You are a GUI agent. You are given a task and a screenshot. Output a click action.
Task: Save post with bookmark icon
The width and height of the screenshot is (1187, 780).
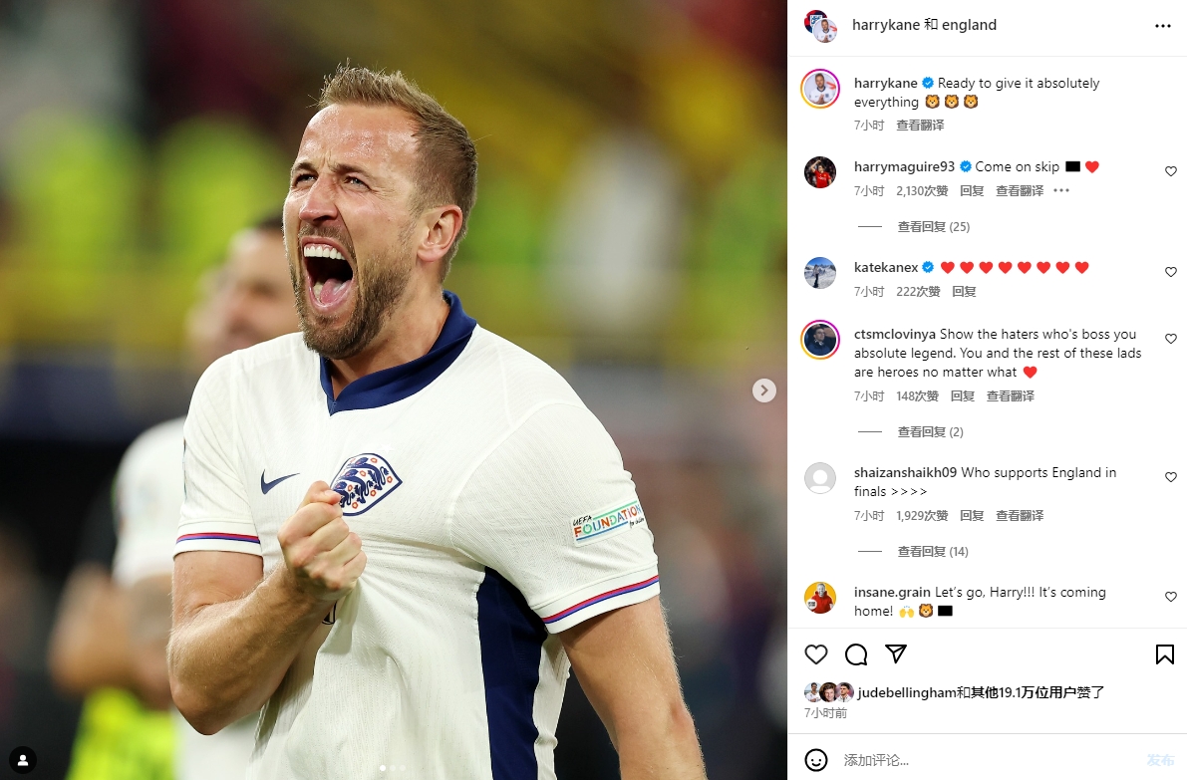coord(1164,654)
